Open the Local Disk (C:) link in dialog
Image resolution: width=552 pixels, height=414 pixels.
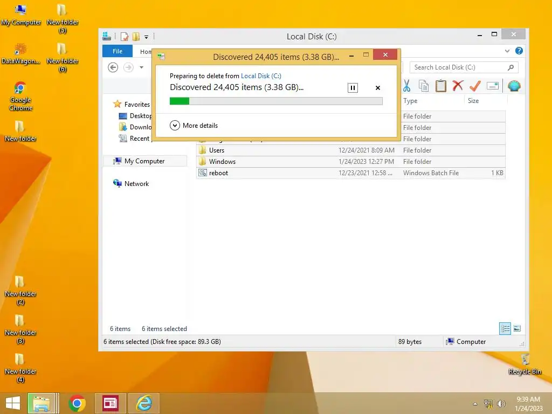(261, 75)
